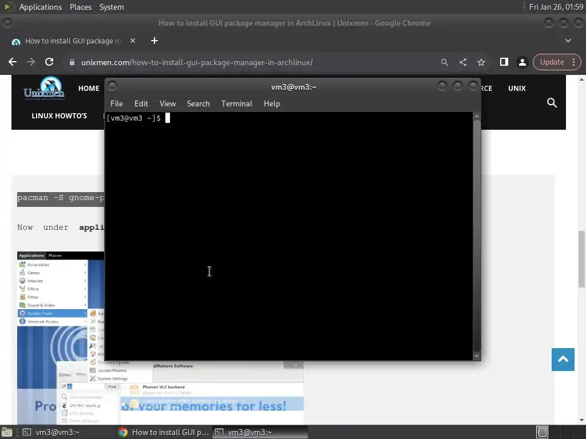This screenshot has width=586, height=439.
Task: Click the MATE logo icon in top panel
Action: [9, 7]
